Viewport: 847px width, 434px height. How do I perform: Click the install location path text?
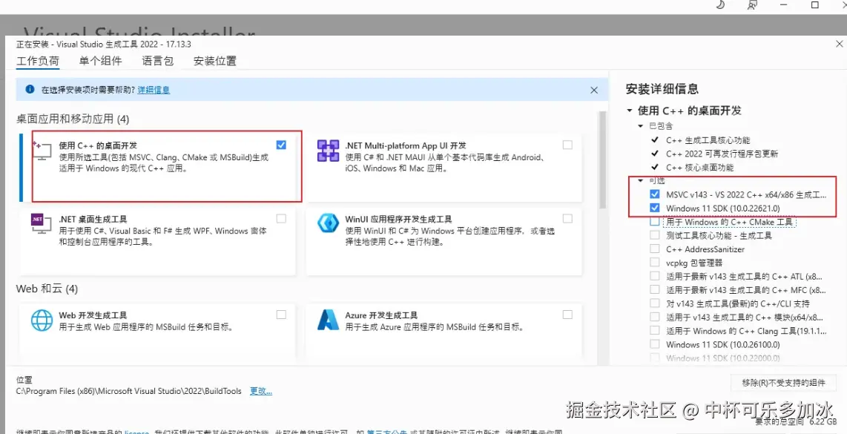[x=129, y=391]
